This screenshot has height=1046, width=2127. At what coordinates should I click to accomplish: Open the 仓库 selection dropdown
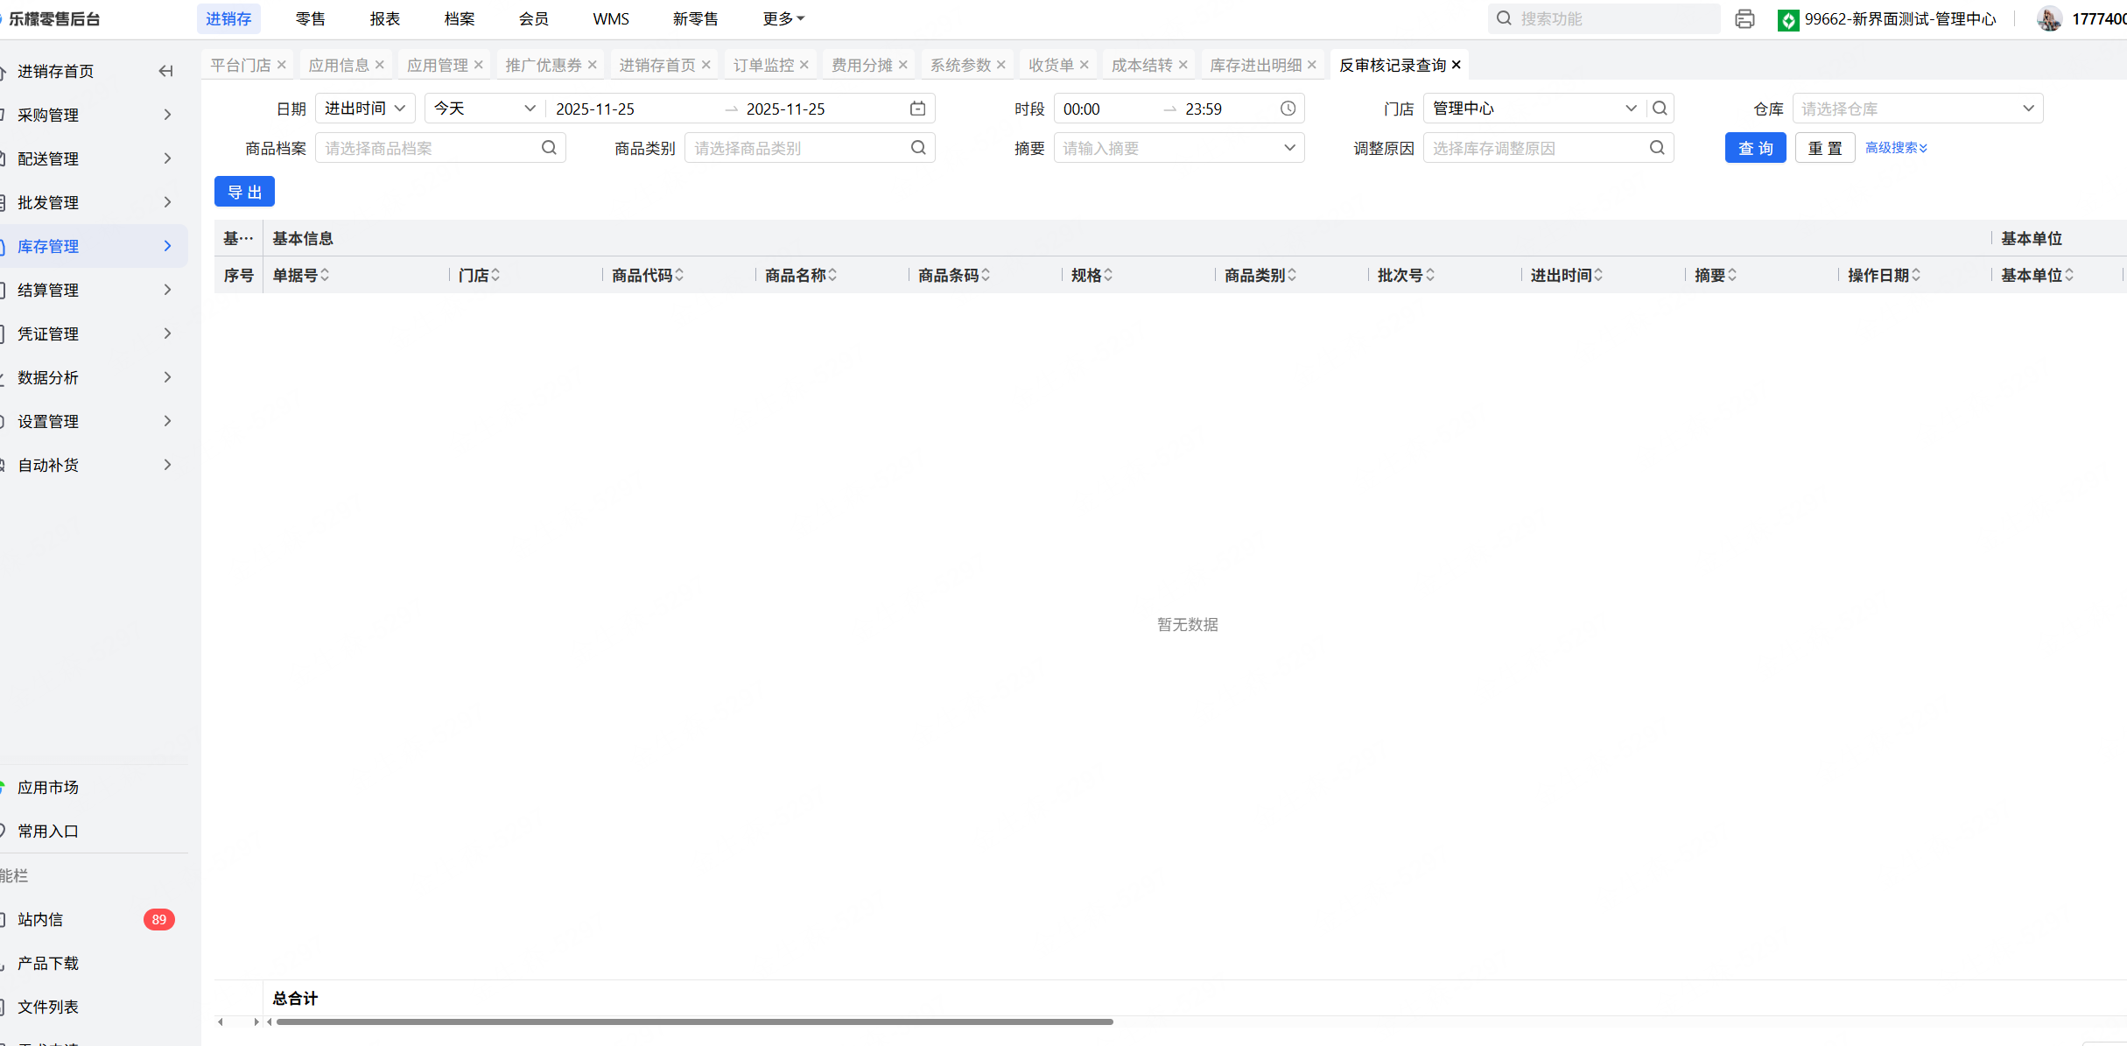point(1917,109)
